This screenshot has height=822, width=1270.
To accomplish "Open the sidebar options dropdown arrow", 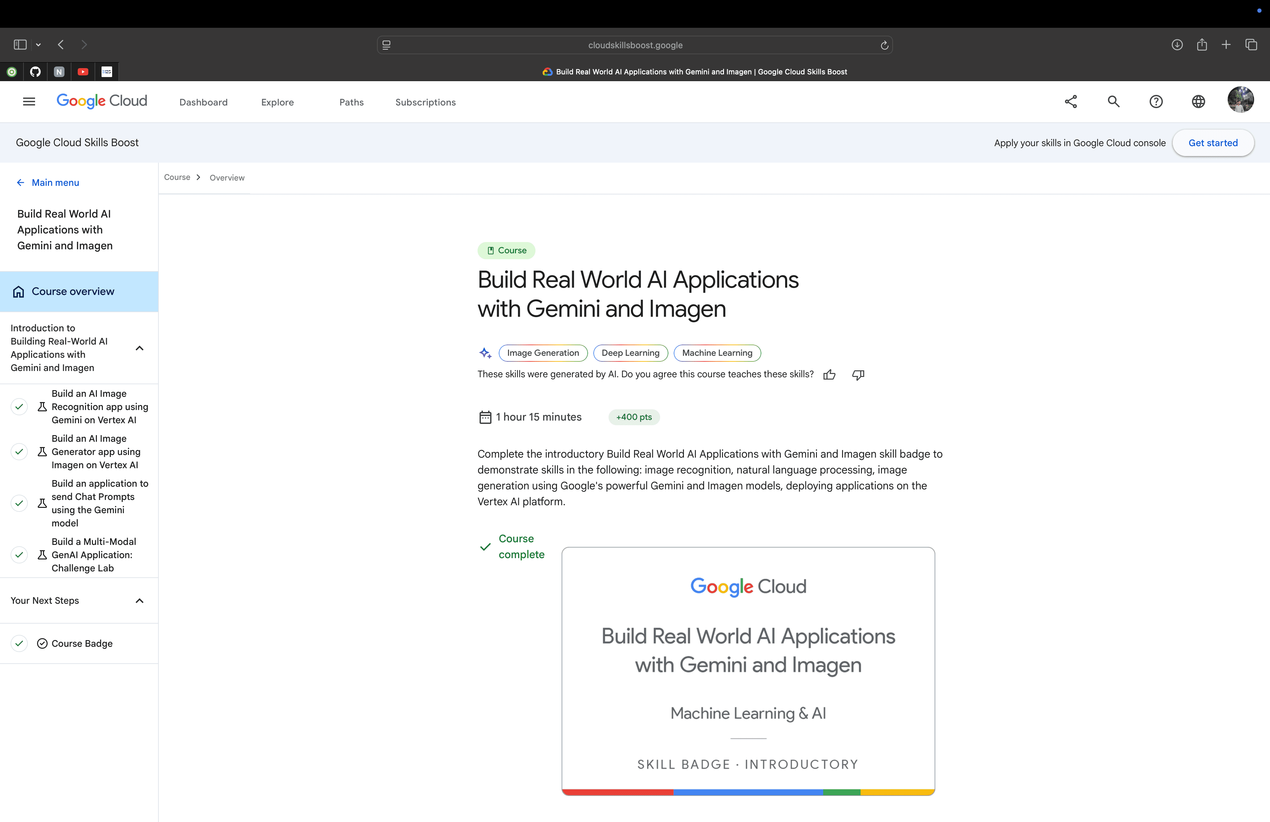I will click(38, 45).
